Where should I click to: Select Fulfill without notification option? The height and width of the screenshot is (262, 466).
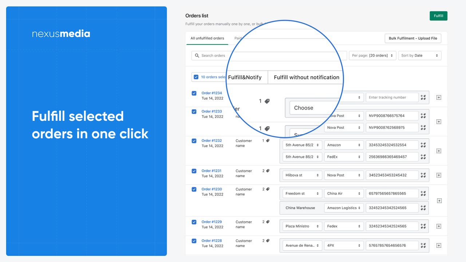[306, 77]
